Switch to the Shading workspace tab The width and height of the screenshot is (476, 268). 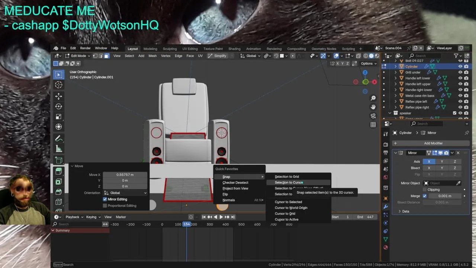coord(234,49)
